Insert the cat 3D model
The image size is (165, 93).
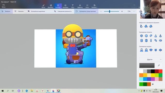156,50
